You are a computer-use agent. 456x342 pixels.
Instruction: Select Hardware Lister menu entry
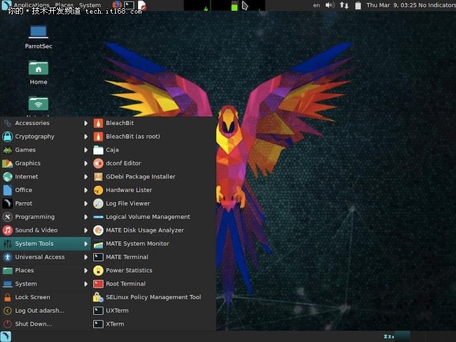153,190
